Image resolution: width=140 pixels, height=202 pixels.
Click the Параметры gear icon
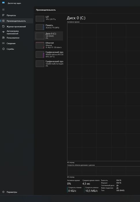(x=3, y=192)
